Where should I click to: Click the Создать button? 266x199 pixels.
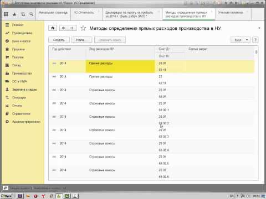point(59,40)
